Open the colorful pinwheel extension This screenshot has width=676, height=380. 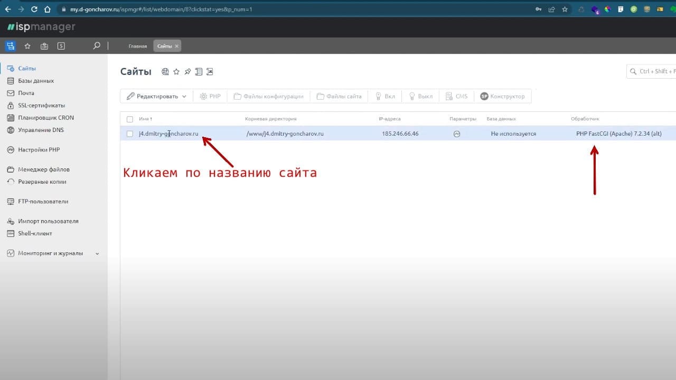pos(608,9)
